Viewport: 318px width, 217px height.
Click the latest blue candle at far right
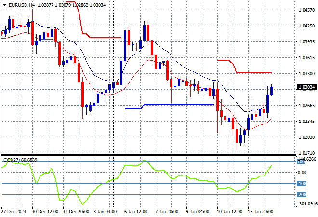click(272, 90)
